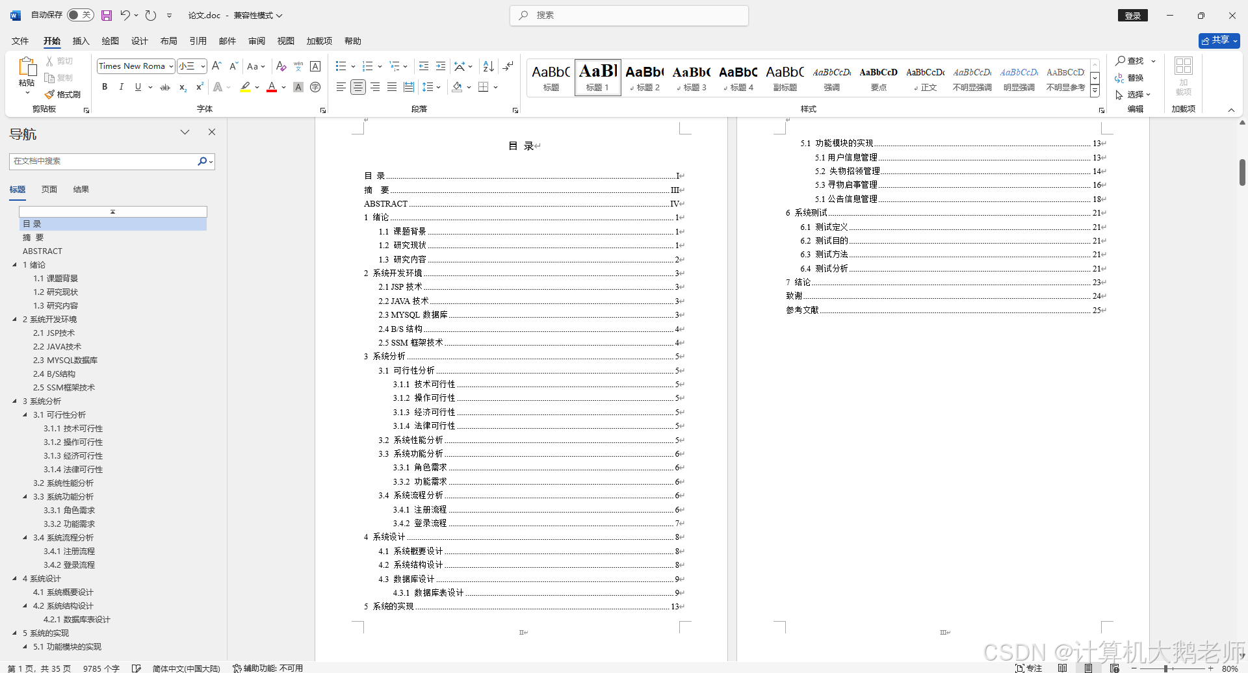Switch to the 引用 tab
1248x673 pixels.
(x=198, y=41)
